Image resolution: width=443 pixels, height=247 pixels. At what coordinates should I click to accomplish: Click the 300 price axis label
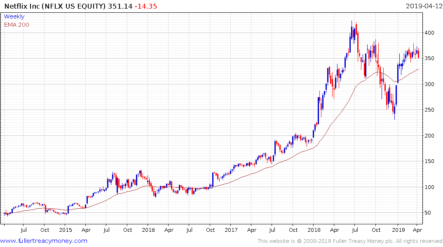(429, 84)
